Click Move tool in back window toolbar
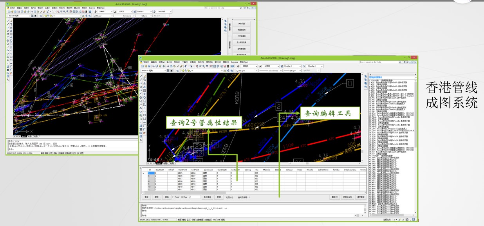This screenshot has height=226, width=484. pos(11,37)
